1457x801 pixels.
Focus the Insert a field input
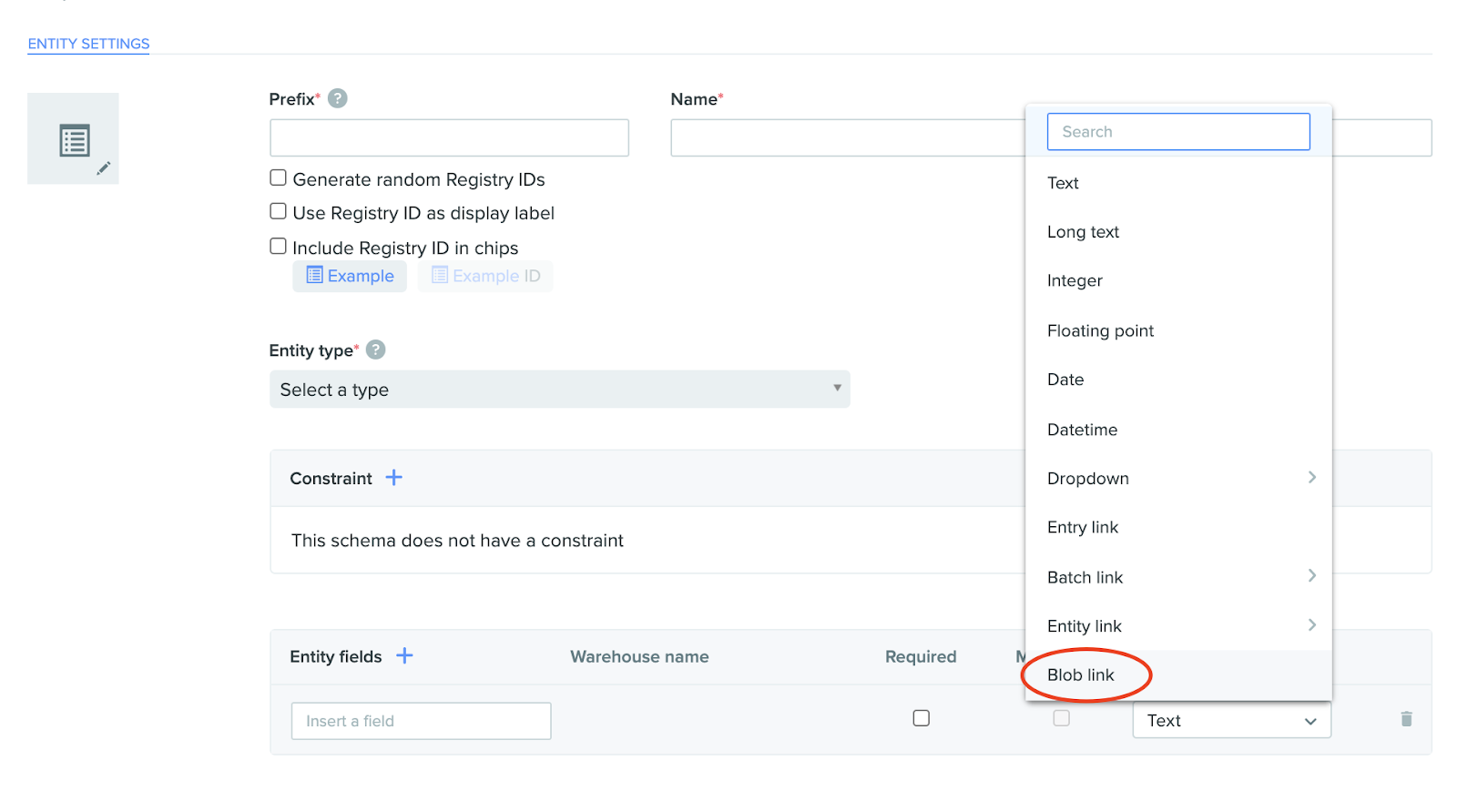[422, 721]
